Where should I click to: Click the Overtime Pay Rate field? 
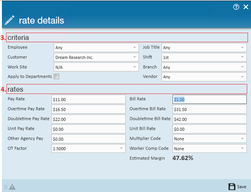[x=88, y=109]
